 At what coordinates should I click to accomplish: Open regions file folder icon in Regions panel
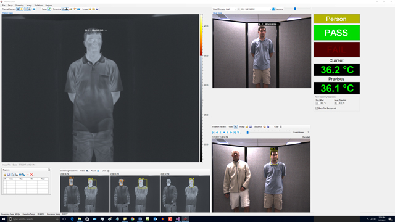pos(5,175)
